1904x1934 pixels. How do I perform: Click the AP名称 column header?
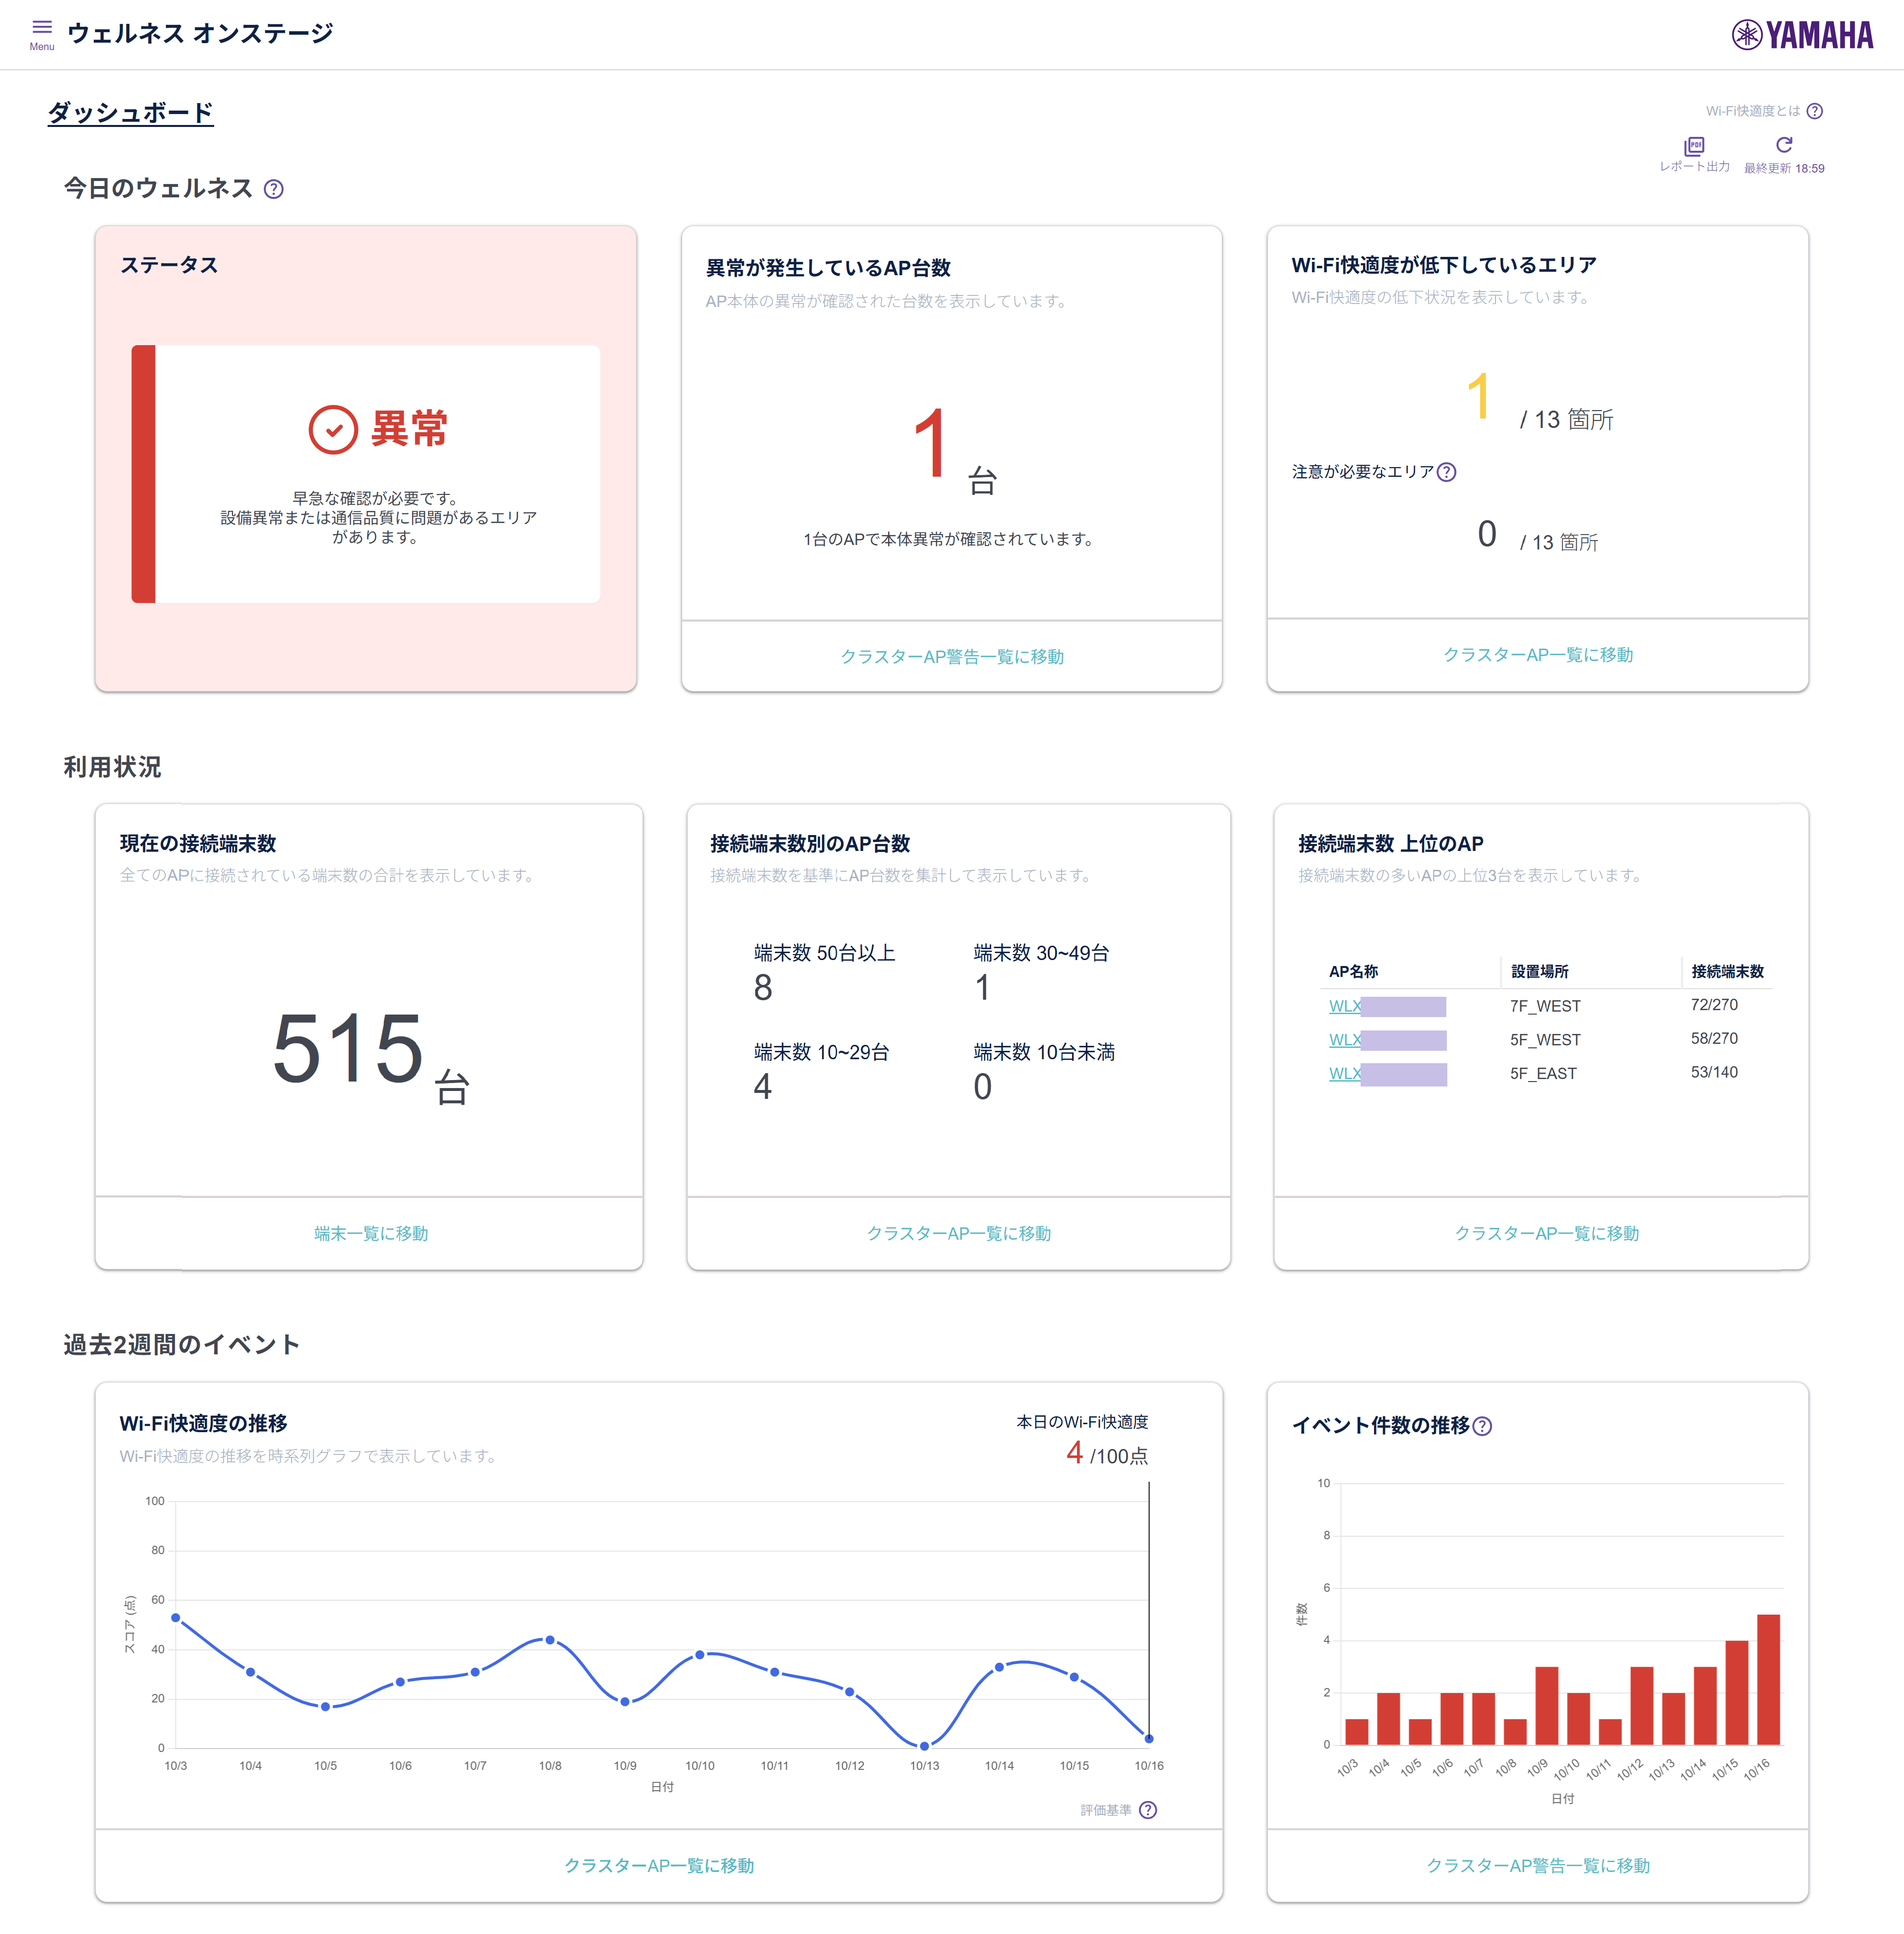pyautogui.click(x=1353, y=972)
